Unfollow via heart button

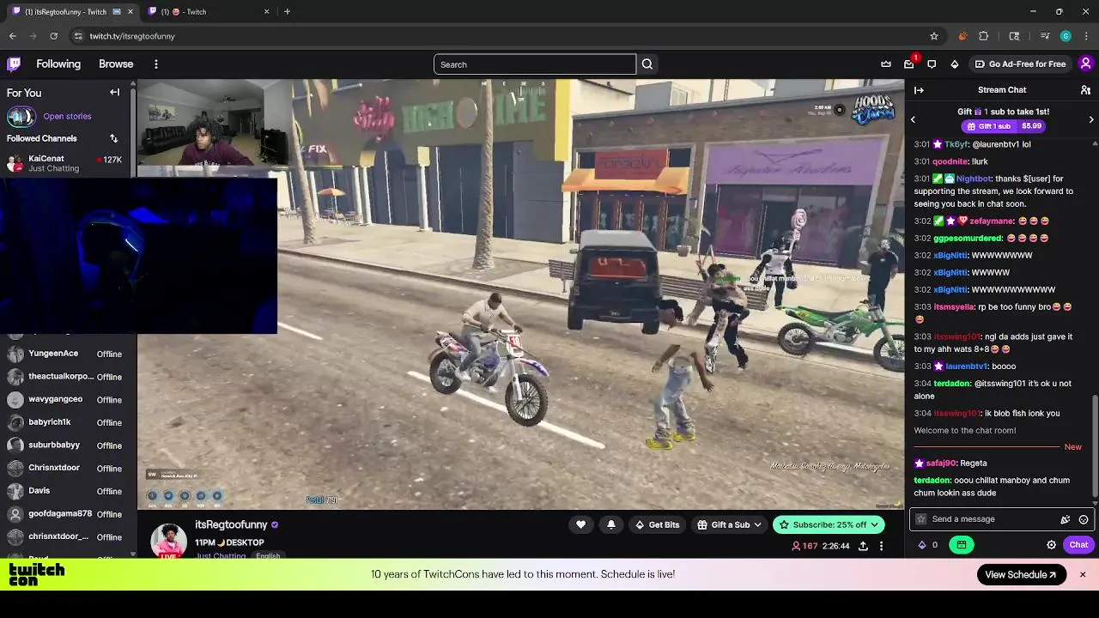click(x=581, y=524)
